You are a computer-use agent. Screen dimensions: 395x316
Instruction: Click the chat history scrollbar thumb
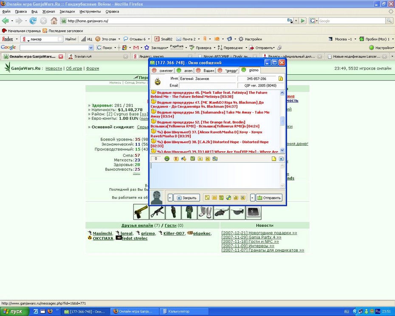(x=282, y=121)
